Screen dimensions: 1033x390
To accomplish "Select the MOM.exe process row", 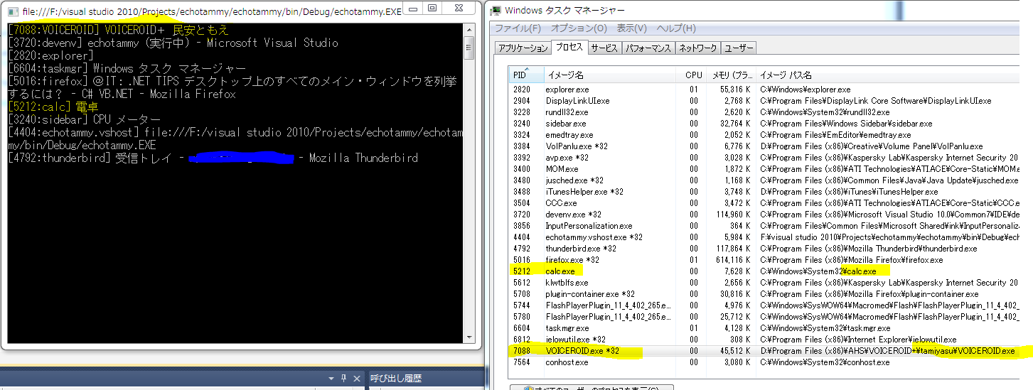I will coord(771,169).
